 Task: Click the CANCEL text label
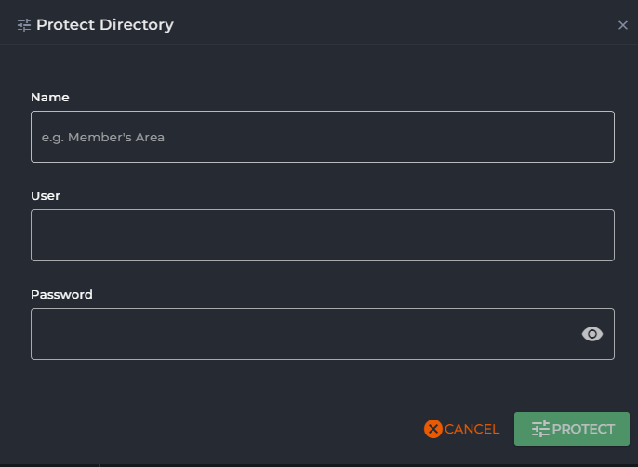pyautogui.click(x=472, y=429)
